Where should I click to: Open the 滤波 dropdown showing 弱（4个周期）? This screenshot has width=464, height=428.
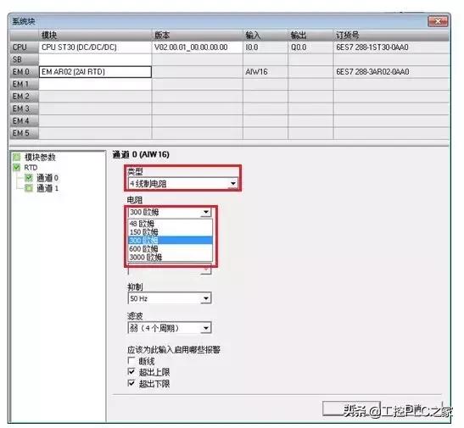(170, 328)
